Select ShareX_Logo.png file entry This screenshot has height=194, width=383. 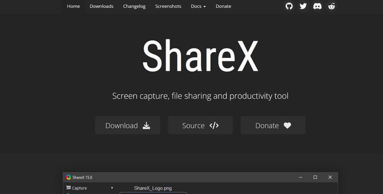[153, 188]
